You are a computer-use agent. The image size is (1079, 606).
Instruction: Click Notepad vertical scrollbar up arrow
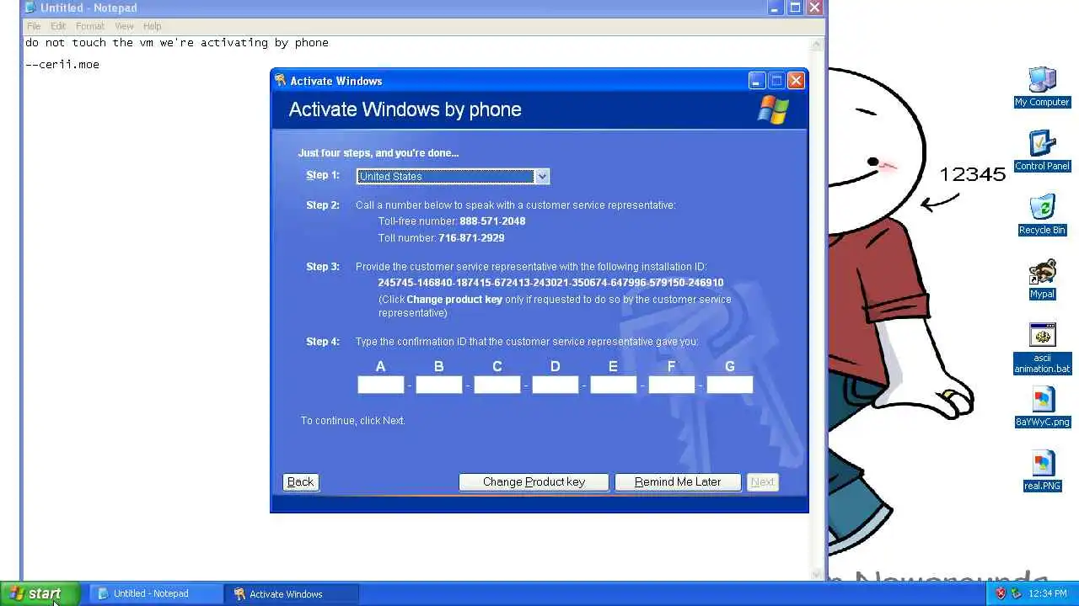click(x=817, y=44)
